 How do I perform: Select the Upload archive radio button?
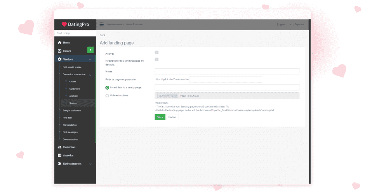(107, 95)
